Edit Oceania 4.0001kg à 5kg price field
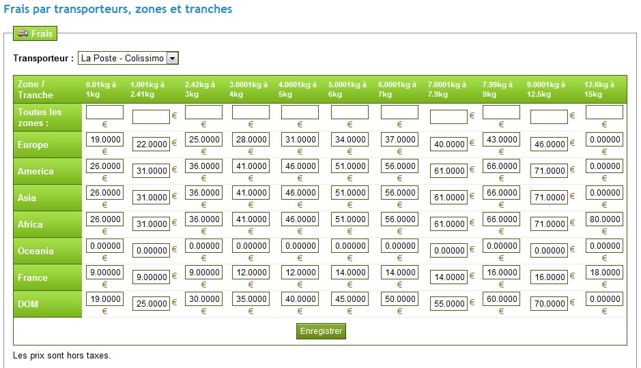 [300, 245]
